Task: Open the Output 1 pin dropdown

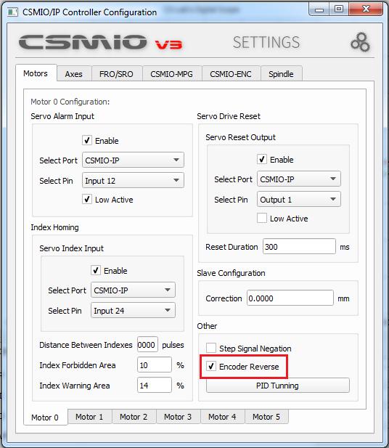Action: coord(299,199)
